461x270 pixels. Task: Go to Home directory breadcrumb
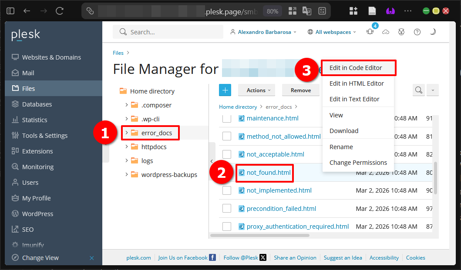[238, 107]
